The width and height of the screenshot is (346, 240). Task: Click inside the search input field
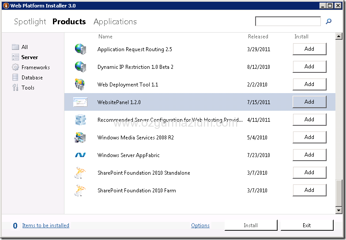[x=288, y=21]
